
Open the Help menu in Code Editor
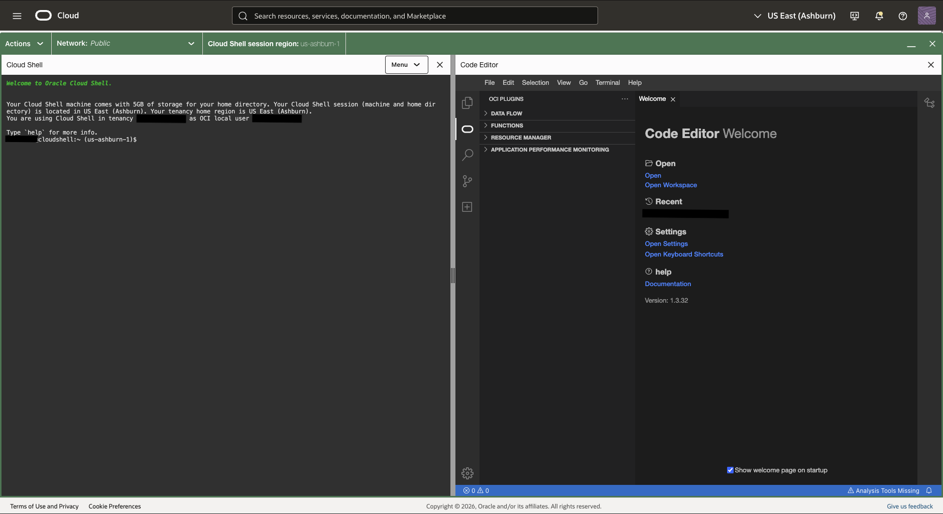pyautogui.click(x=635, y=83)
